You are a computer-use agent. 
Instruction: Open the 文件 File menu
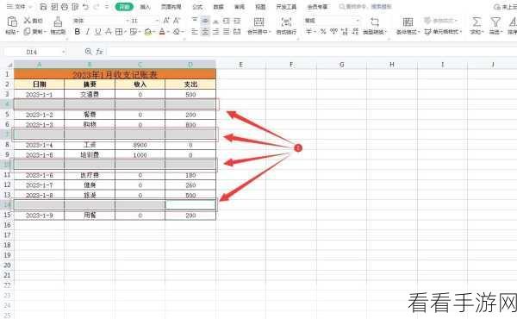(x=16, y=7)
